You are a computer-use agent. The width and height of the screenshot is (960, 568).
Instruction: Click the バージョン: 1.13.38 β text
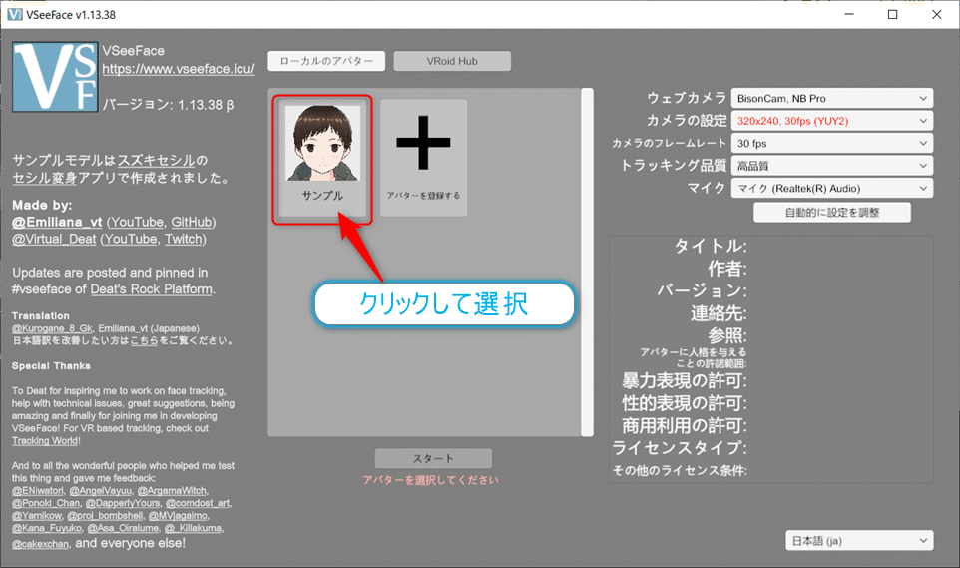[168, 105]
